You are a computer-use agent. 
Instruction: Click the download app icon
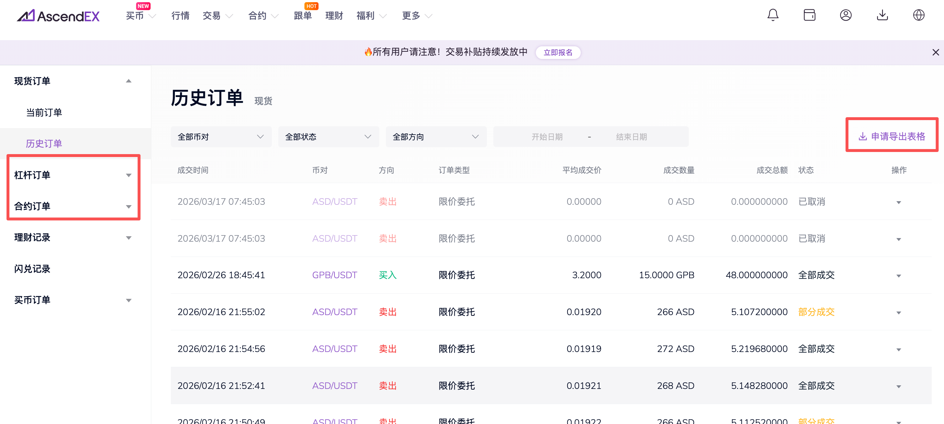[882, 16]
